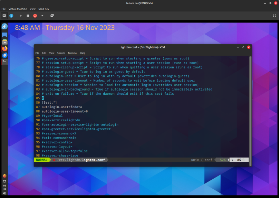279x198 pixels.
Task: Click the 'unix' file format in statusline
Action: pos(195,160)
